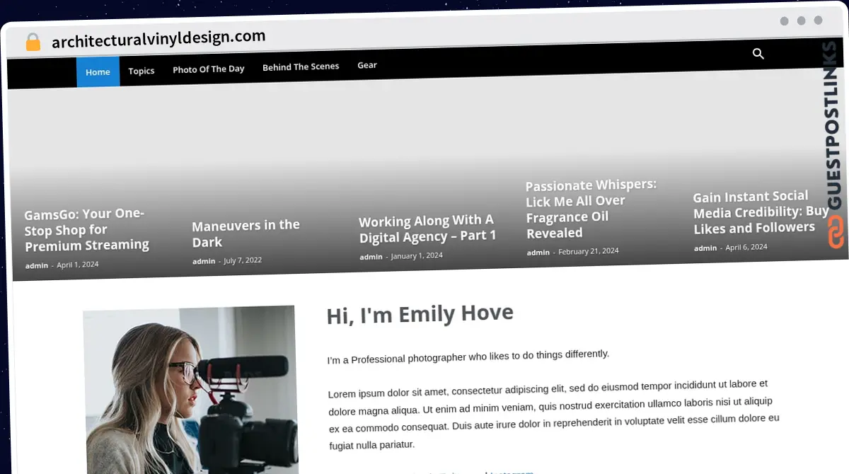Screen dimensions: 849x474
Task: Click admin author under Digital Agency post
Action: (x=371, y=257)
